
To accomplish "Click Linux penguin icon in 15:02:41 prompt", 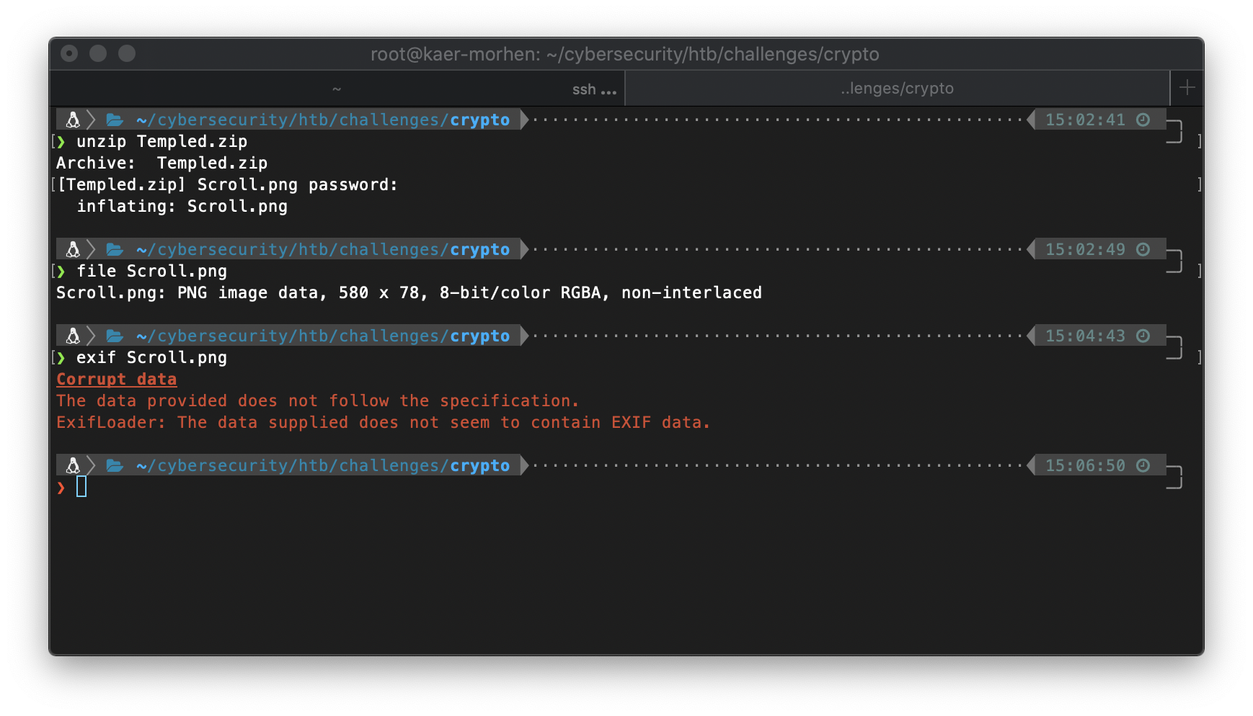I will coord(73,120).
